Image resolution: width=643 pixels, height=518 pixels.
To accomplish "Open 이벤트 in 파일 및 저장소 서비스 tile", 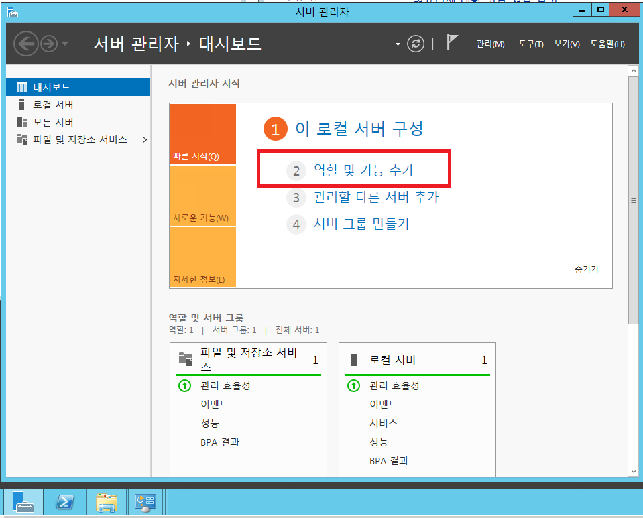I will click(215, 405).
